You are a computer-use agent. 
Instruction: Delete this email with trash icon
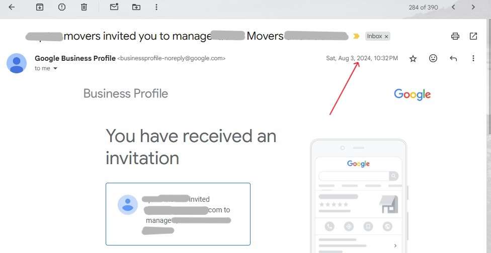pos(84,7)
